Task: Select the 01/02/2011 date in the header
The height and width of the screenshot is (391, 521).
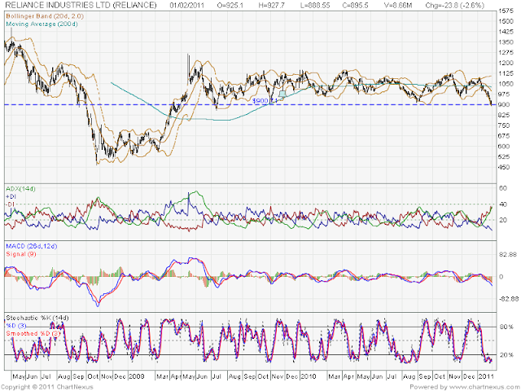Action: pos(187,6)
